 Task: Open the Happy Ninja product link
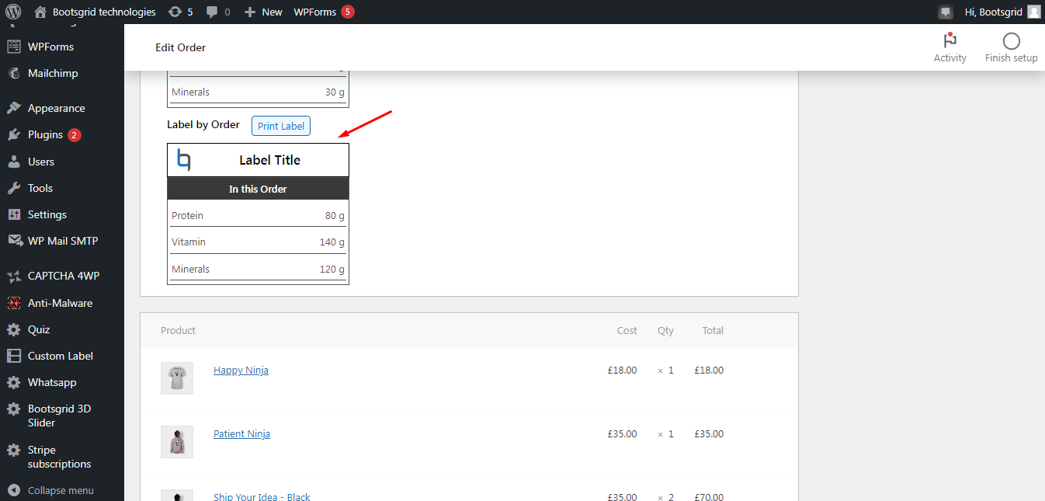241,371
